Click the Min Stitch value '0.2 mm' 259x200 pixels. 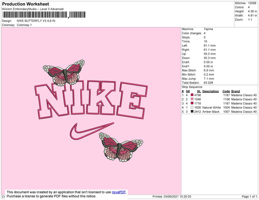209,75
